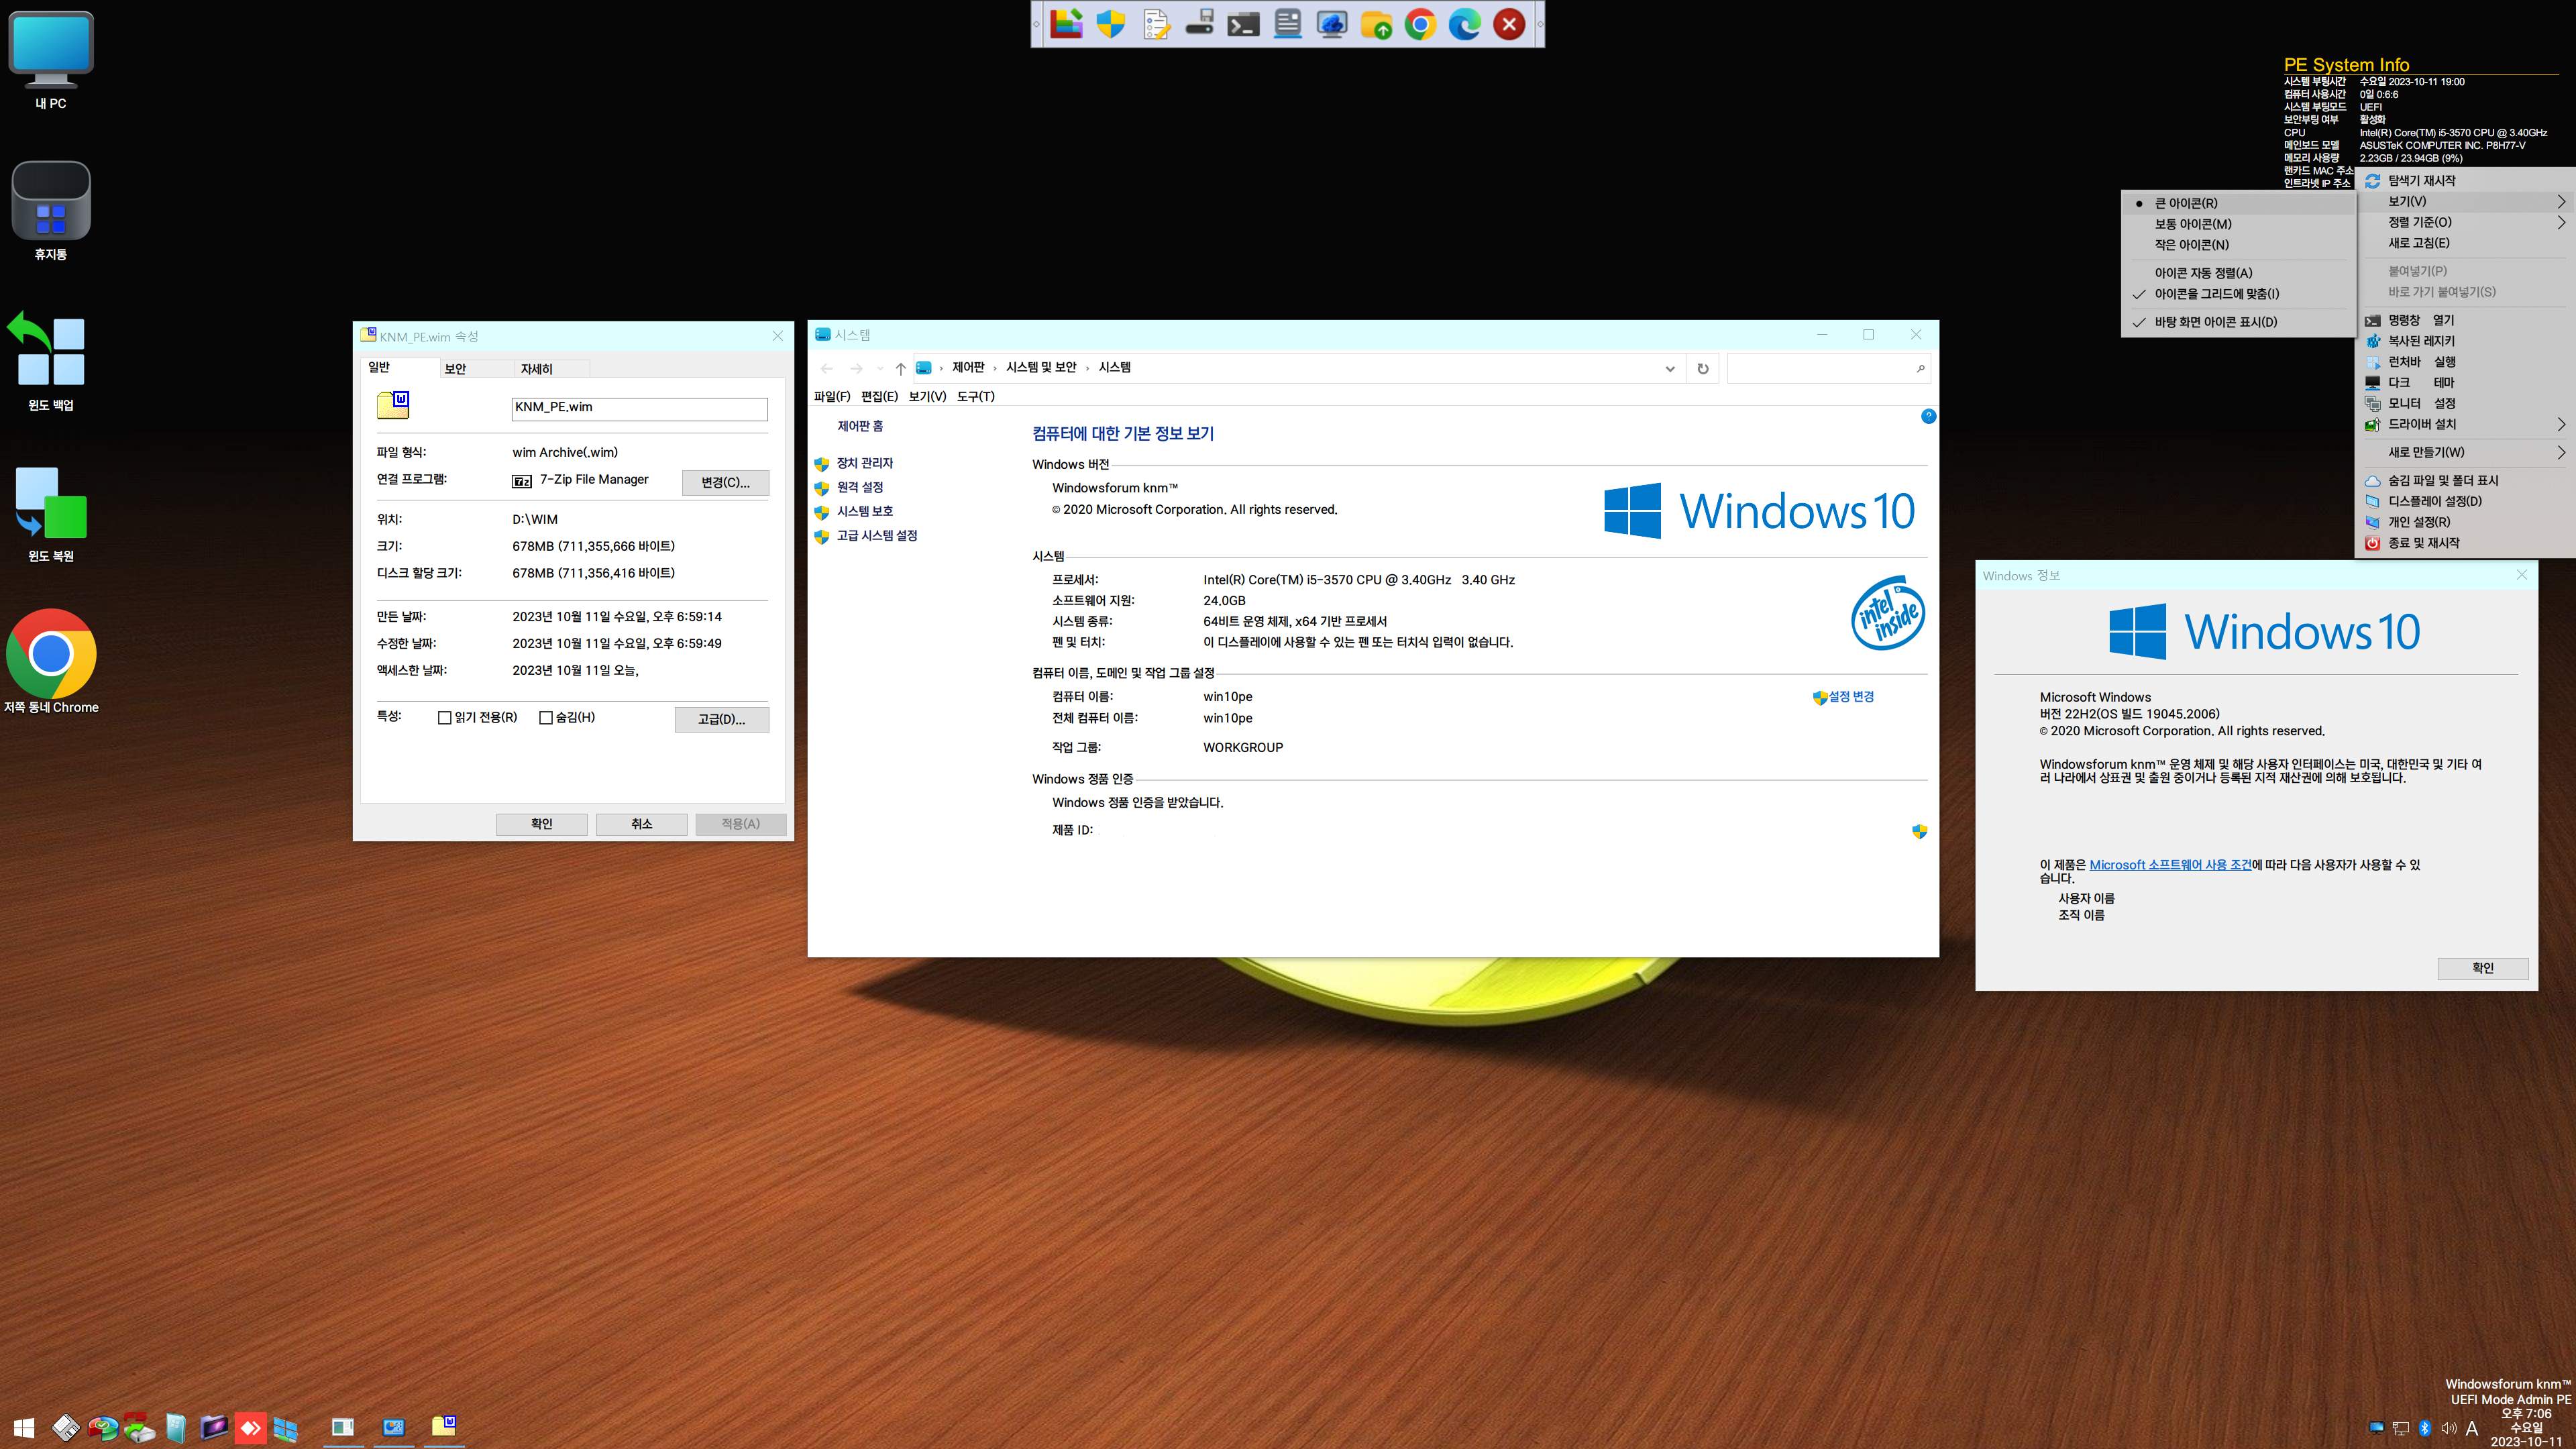Expand the Sort by (정렬 기준) submenu
Screen dimensions: 2576x1449
[x=2466, y=222]
